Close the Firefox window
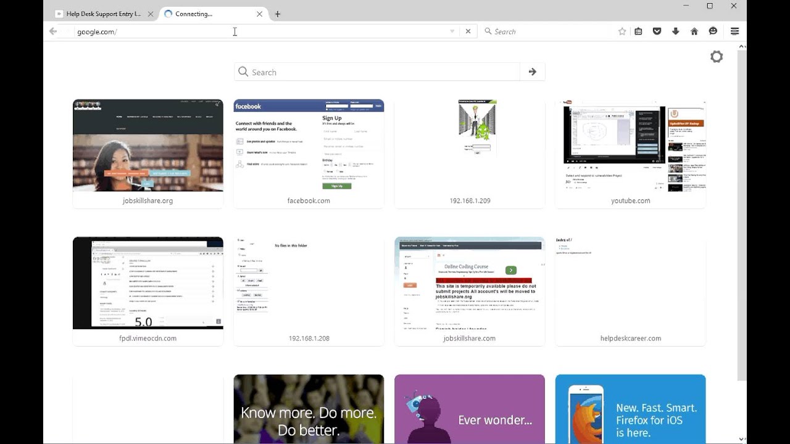Image resolution: width=790 pixels, height=444 pixels. 734,6
